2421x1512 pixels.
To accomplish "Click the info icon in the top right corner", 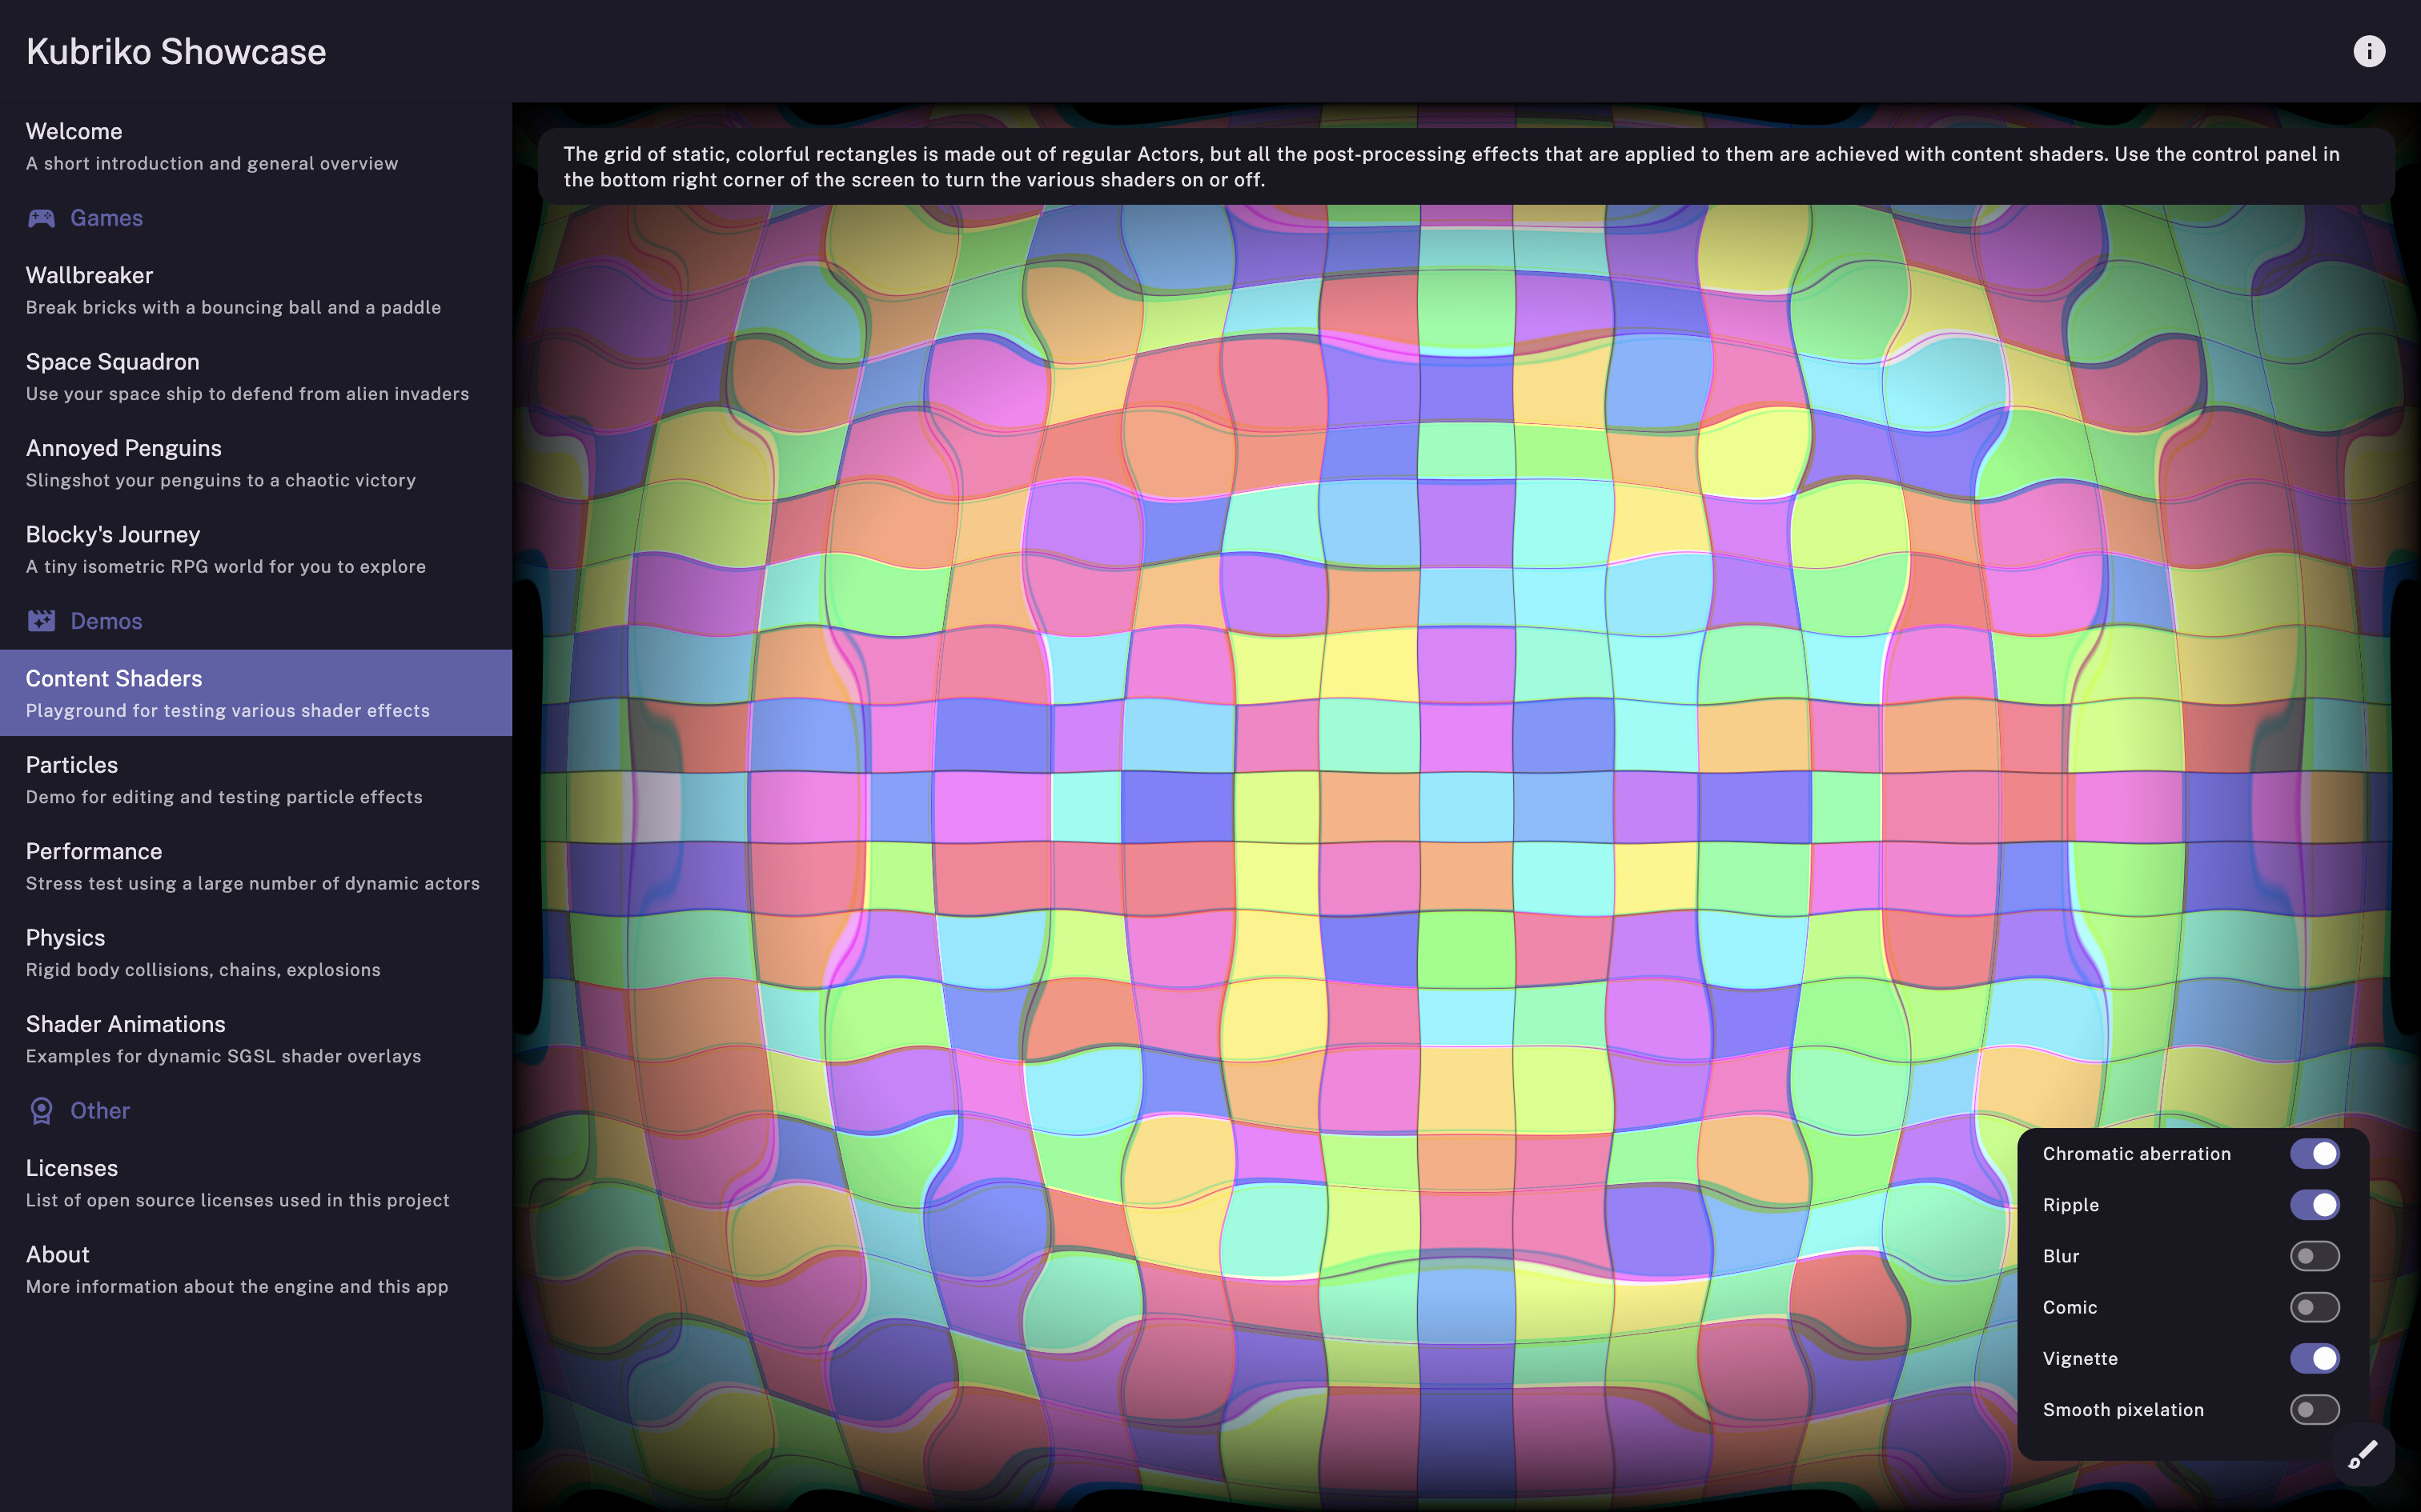I will 2370,50.
